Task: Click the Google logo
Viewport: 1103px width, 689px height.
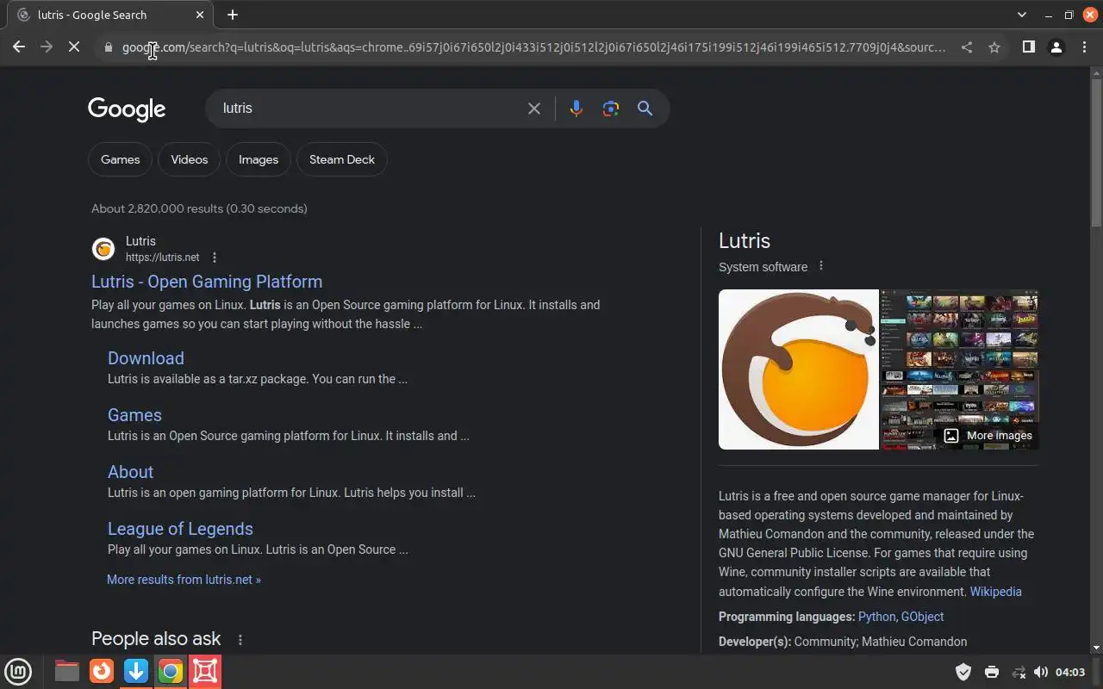Action: (127, 109)
